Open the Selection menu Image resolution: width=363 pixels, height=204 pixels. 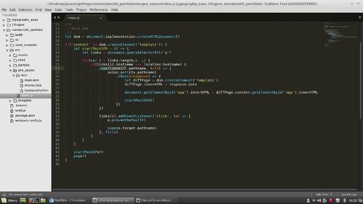point(25,10)
